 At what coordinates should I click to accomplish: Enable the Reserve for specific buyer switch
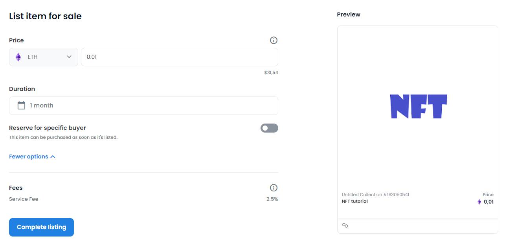pos(269,128)
